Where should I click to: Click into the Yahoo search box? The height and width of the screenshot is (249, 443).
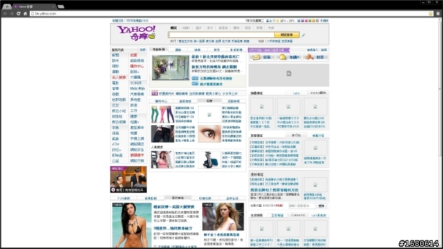[221, 35]
